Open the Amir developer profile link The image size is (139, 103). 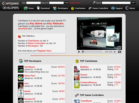(x=26, y=83)
